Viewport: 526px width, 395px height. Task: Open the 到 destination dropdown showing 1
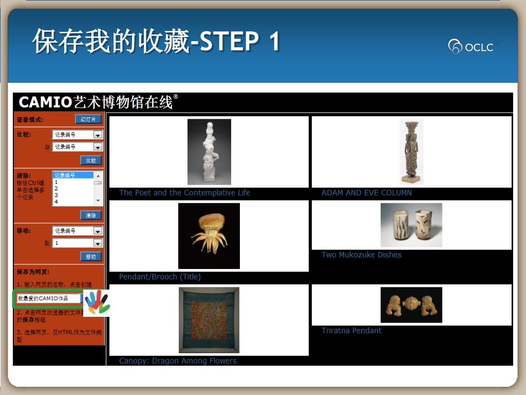point(78,243)
